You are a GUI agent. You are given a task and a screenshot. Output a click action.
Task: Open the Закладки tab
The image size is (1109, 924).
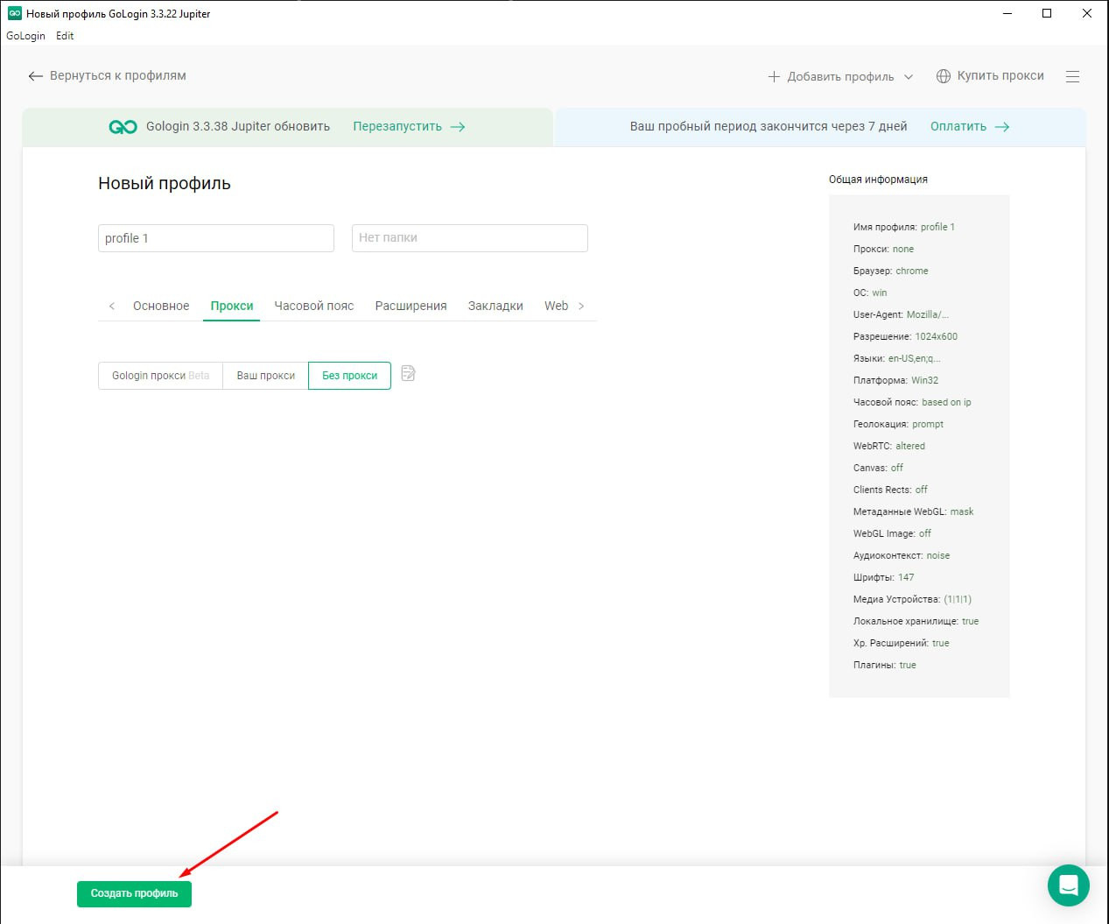coord(495,306)
